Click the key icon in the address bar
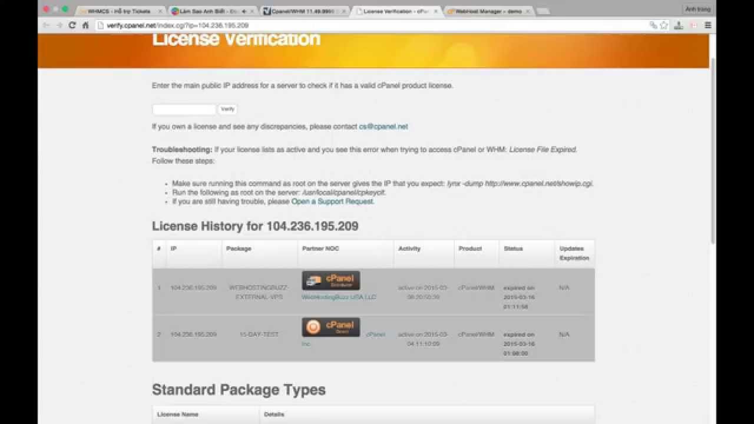This screenshot has width=754, height=424. tap(653, 25)
